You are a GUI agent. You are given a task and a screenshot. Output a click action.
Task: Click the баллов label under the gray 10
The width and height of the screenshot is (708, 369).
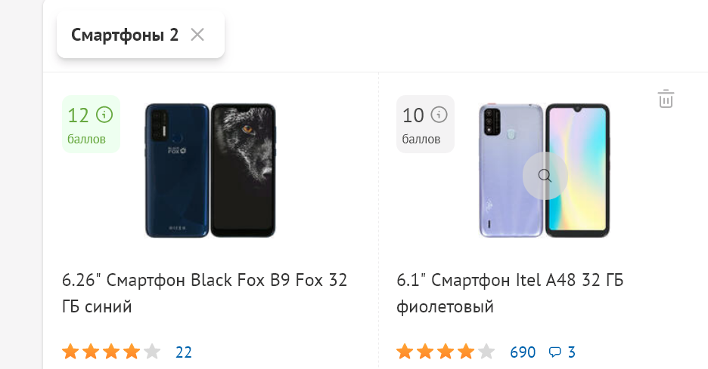pos(421,139)
